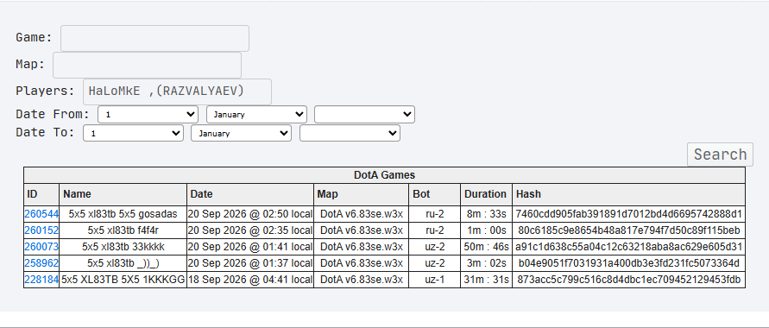Focus the Map text field
769x328 pixels.
[147, 65]
